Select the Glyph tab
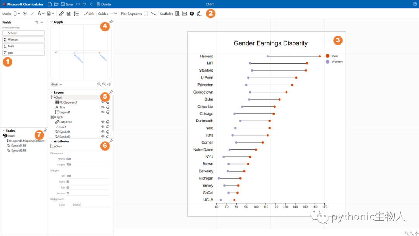The width and height of the screenshot is (419, 236). (x=54, y=85)
